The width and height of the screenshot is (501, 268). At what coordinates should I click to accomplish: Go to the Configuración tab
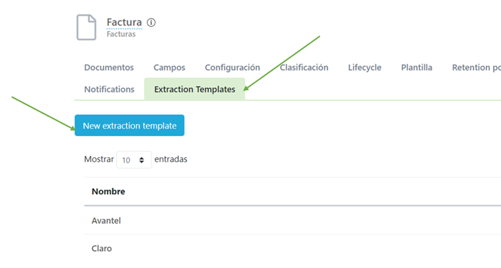[232, 68]
